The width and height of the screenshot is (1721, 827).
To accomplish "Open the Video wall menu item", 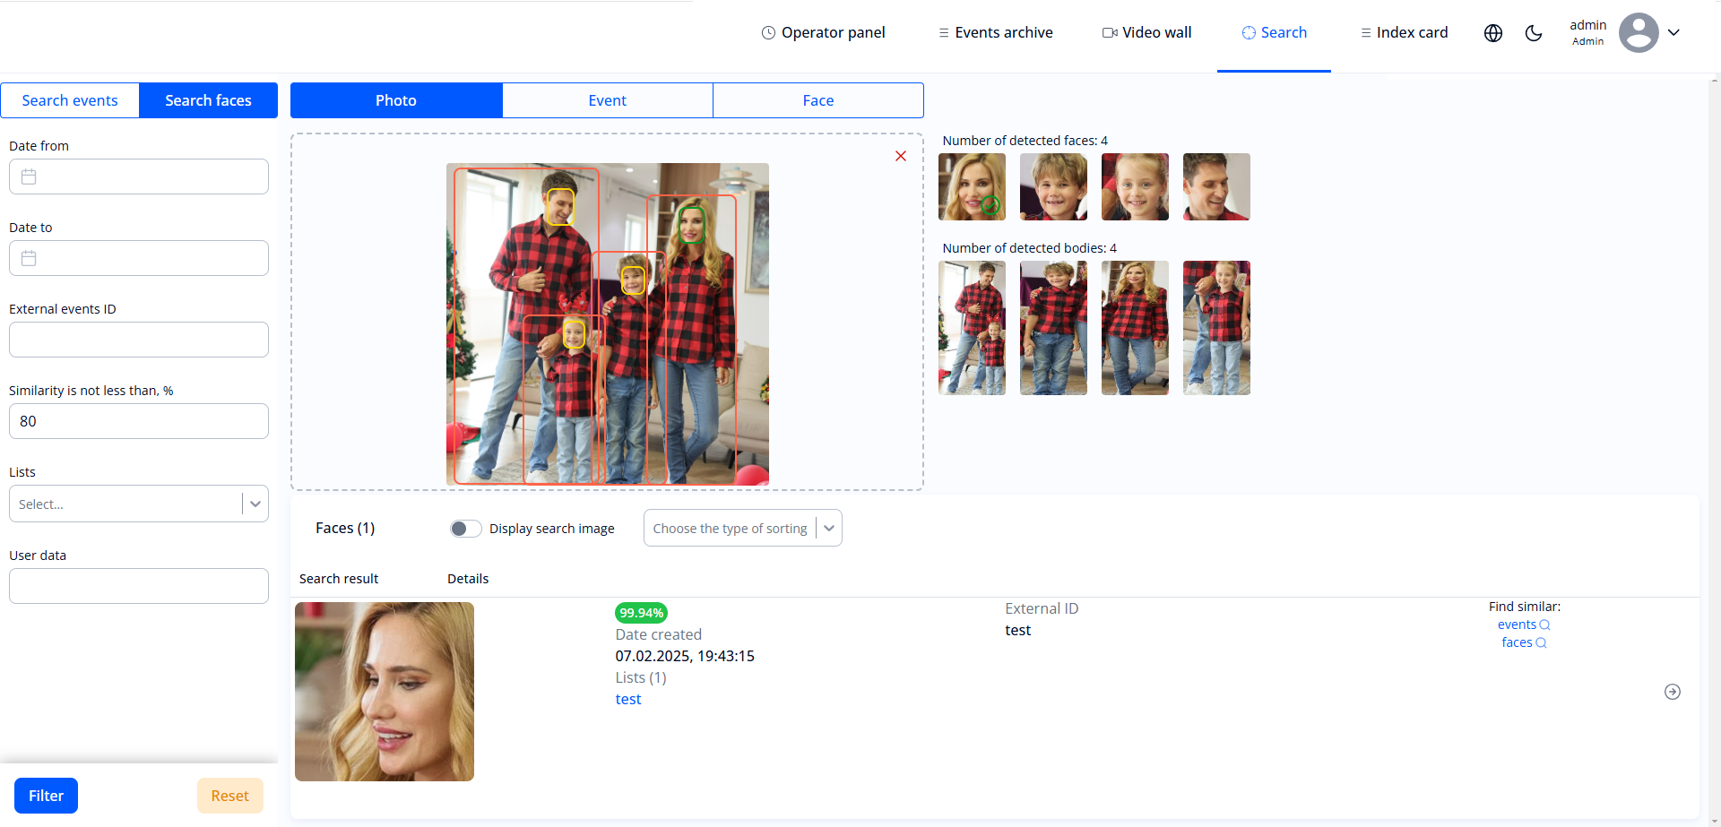I will (1146, 33).
